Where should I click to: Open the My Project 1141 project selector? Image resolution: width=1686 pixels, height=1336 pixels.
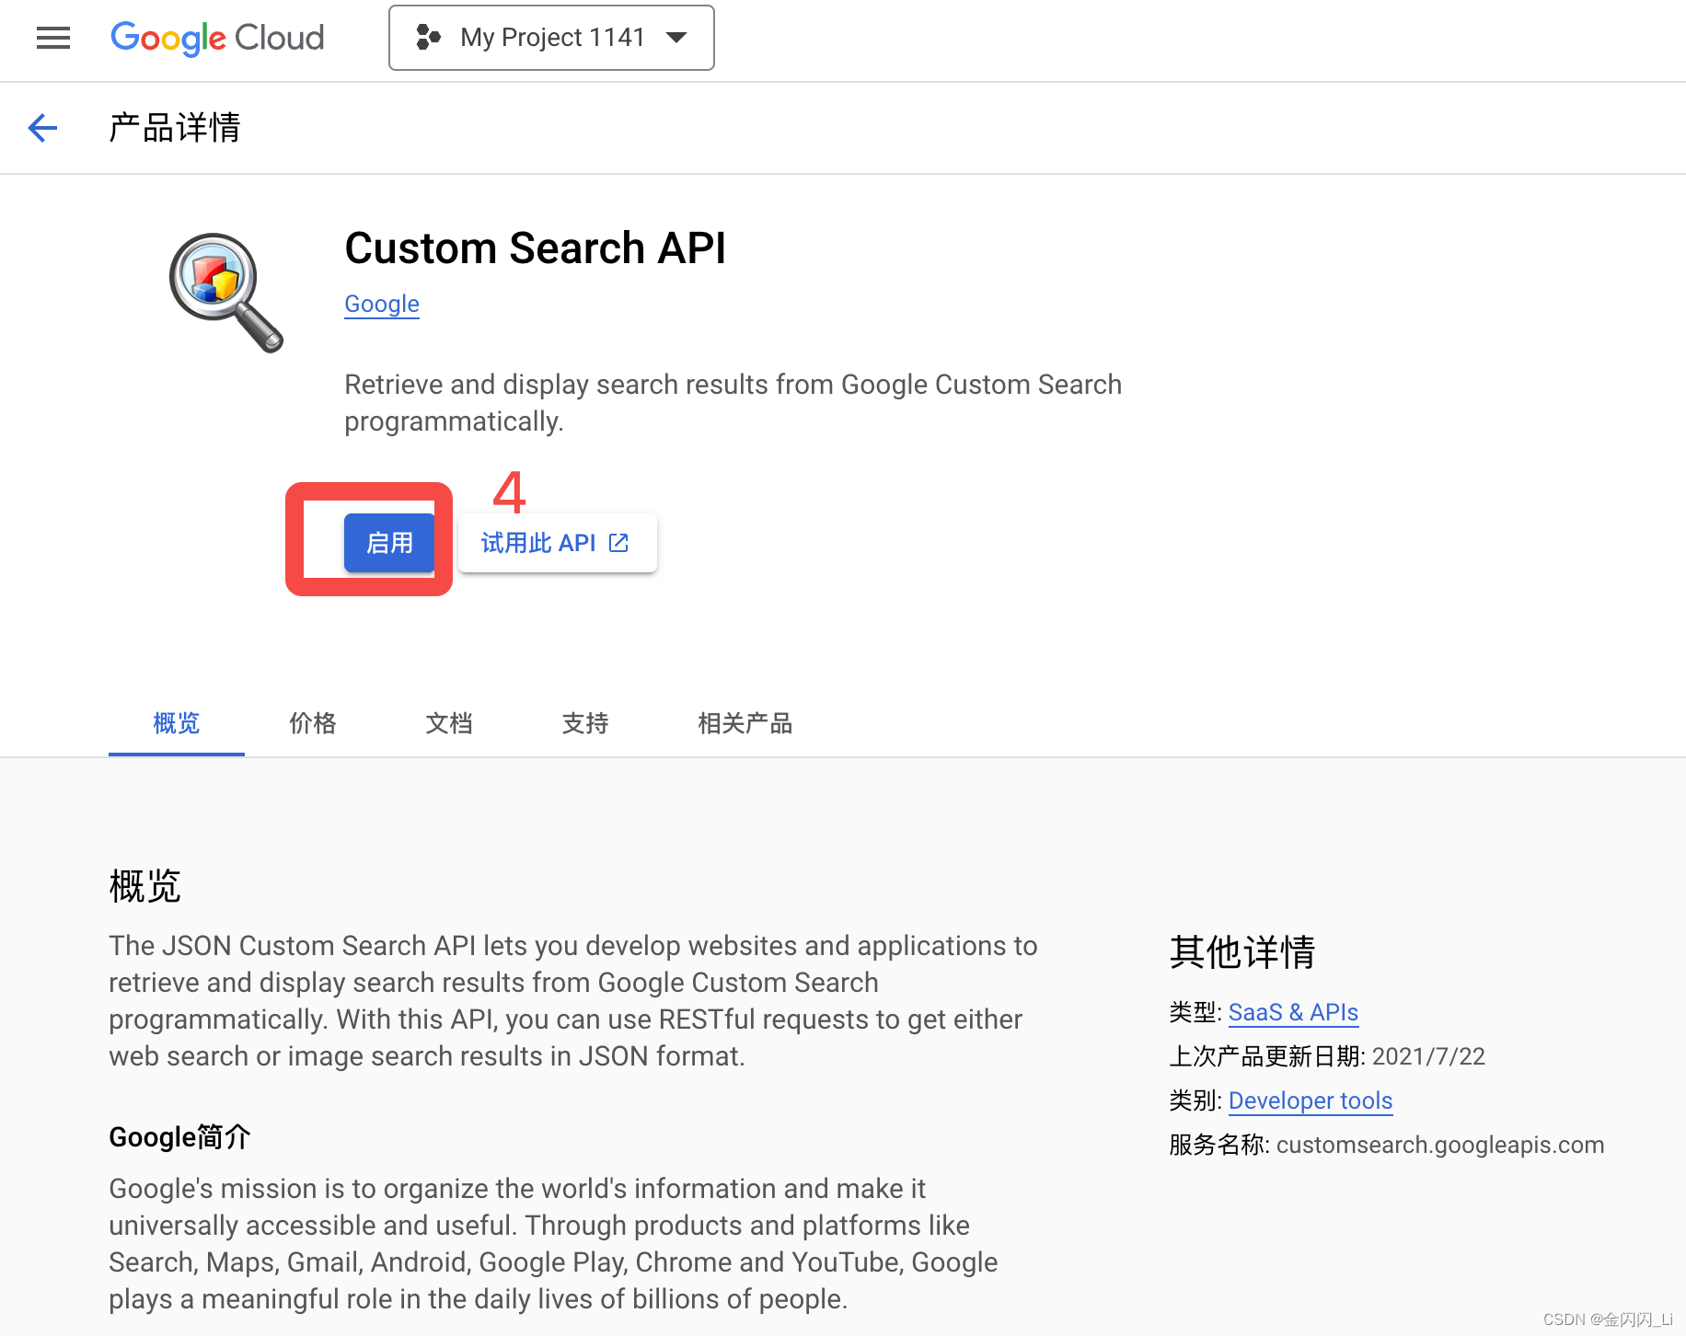pyautogui.click(x=551, y=38)
